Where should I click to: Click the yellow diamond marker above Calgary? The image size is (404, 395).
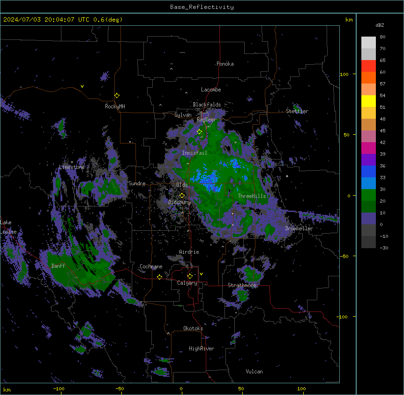(190, 276)
